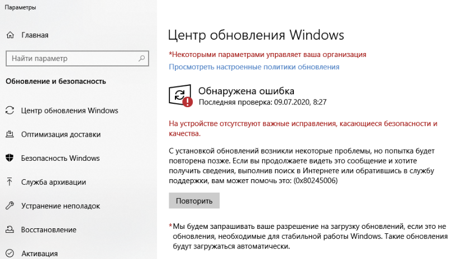Click the Центр обновления Windows page title

(256, 35)
